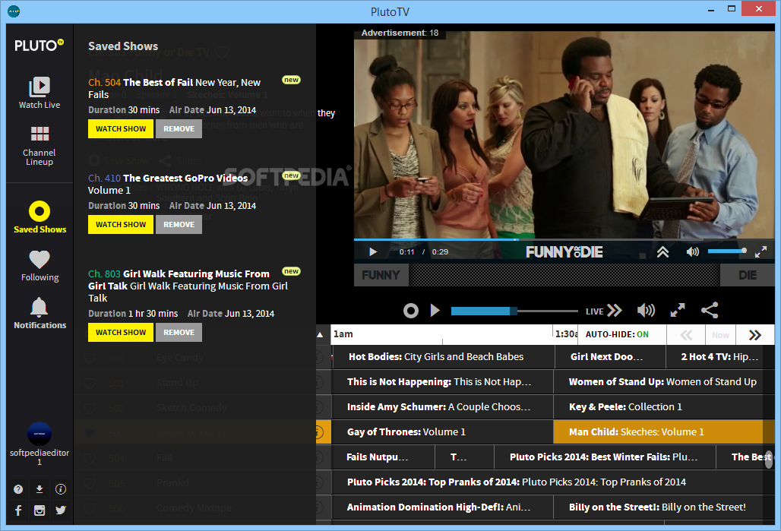This screenshot has height=531, width=781.
Task: Select Inside Amy Schumer program
Action: tap(442, 407)
